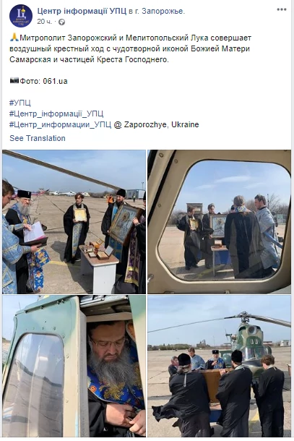Viewport: 294px width, 441px height.
Task: Click the praying hands emoji in post
Action: (x=14, y=38)
